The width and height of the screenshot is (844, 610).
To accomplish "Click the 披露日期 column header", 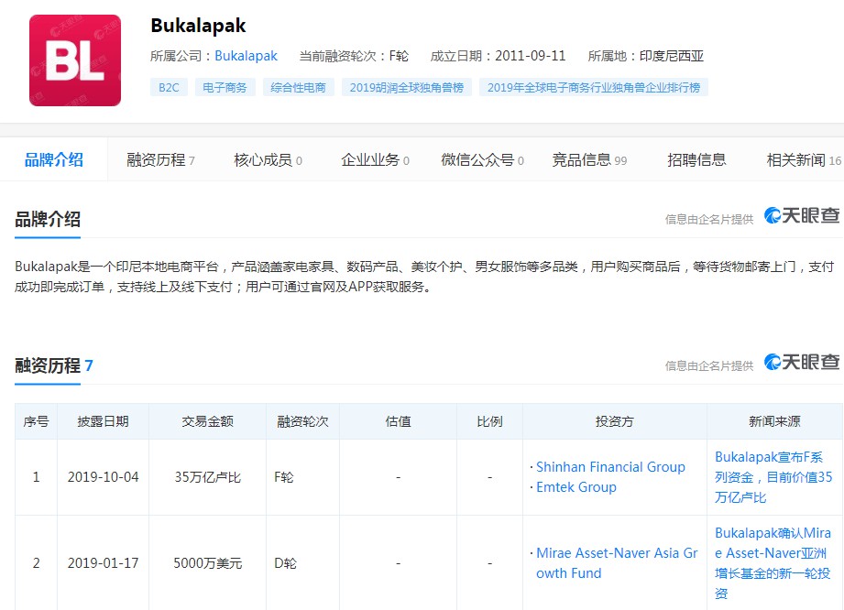I will click(x=103, y=421).
